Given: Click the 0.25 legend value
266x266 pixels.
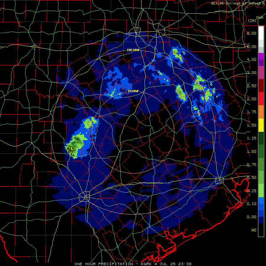Looking at the screenshot, I should coord(252,191).
